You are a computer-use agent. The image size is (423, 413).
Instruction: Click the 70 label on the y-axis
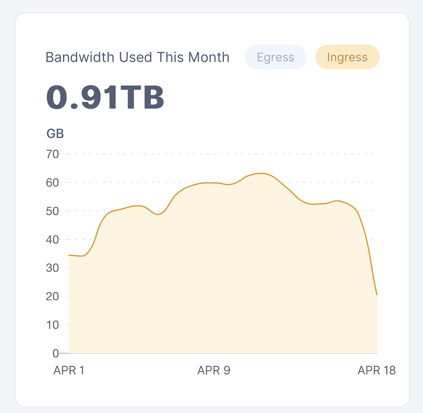53,154
